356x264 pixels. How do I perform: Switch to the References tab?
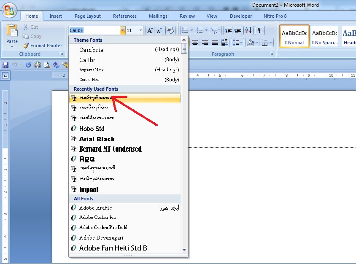[125, 16]
